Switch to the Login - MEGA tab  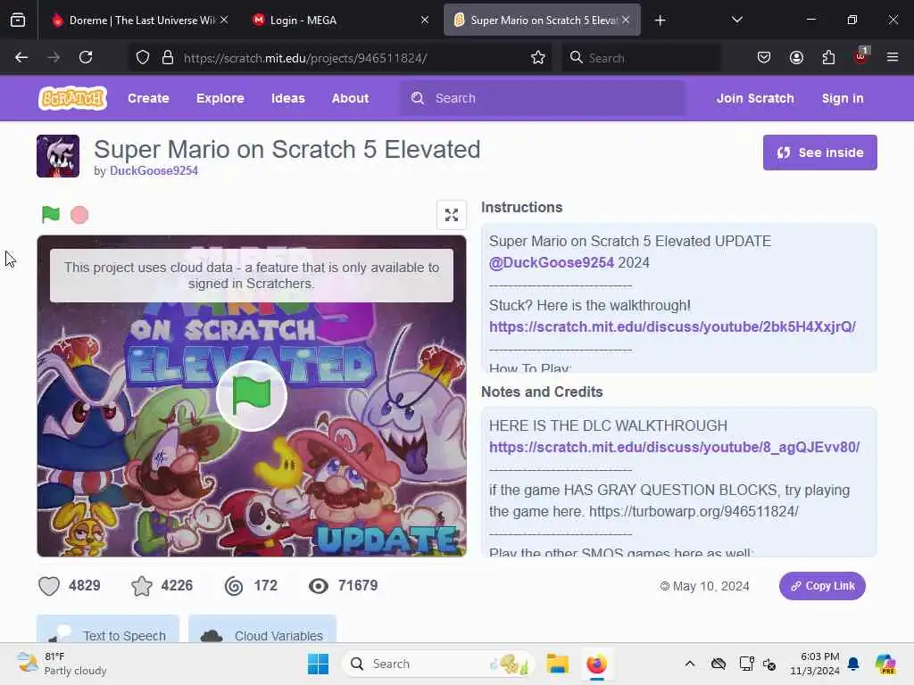click(x=341, y=21)
